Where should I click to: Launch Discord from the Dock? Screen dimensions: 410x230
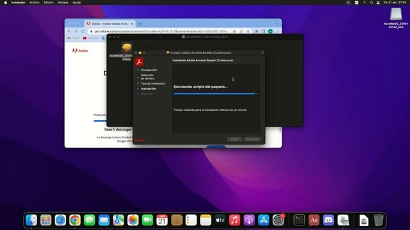click(x=328, y=220)
